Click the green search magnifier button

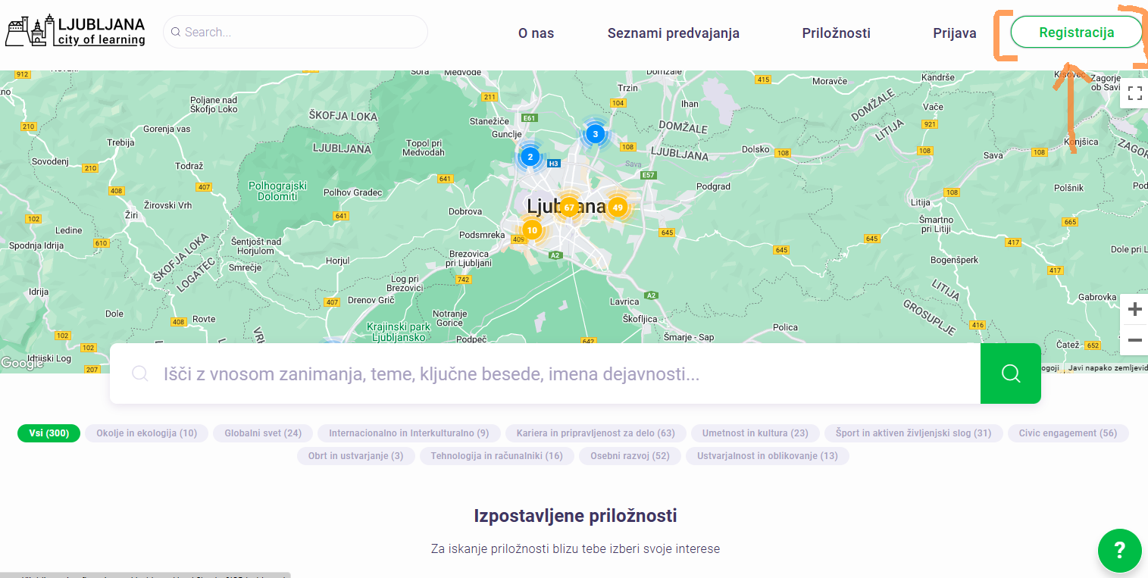point(1010,373)
